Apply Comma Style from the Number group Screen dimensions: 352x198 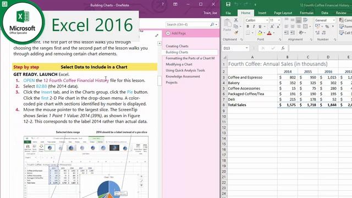[333, 26]
